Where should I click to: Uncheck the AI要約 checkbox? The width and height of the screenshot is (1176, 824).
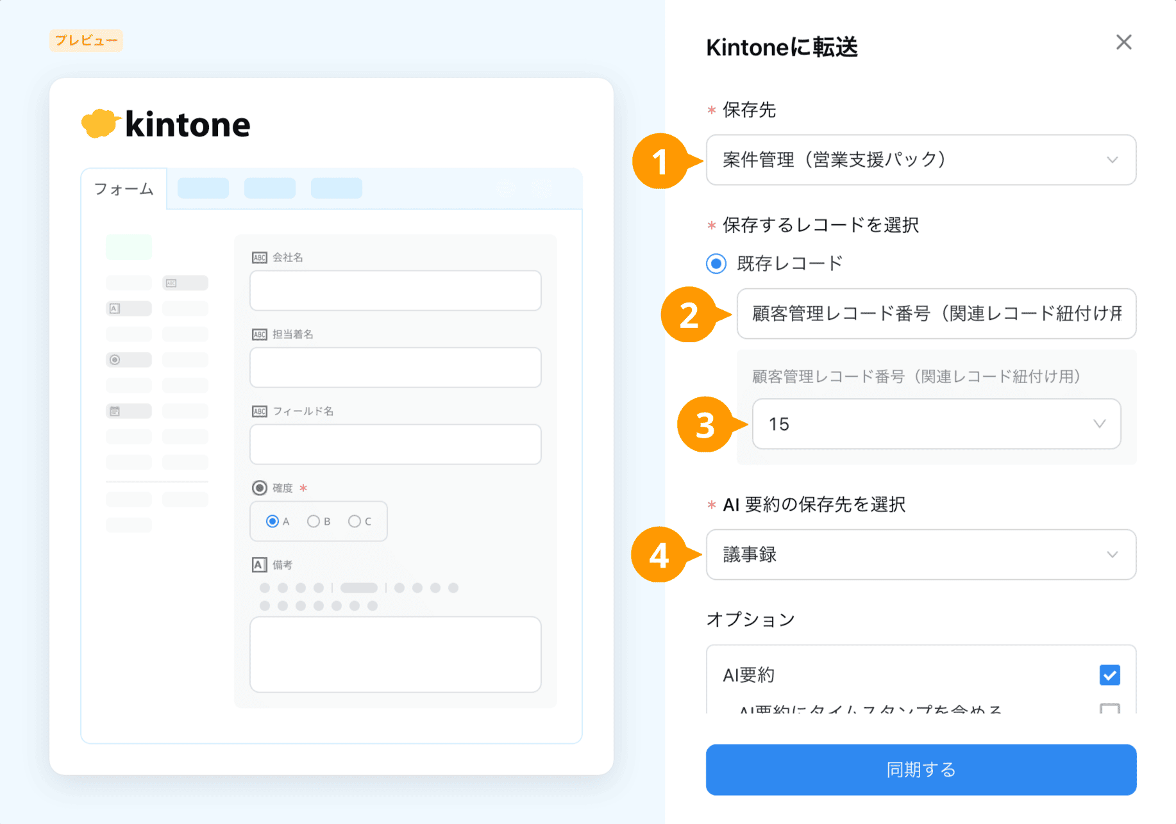1109,675
